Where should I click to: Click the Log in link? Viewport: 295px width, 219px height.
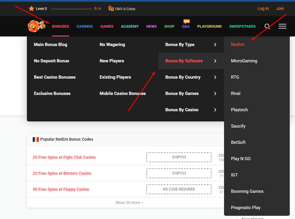[263, 8]
